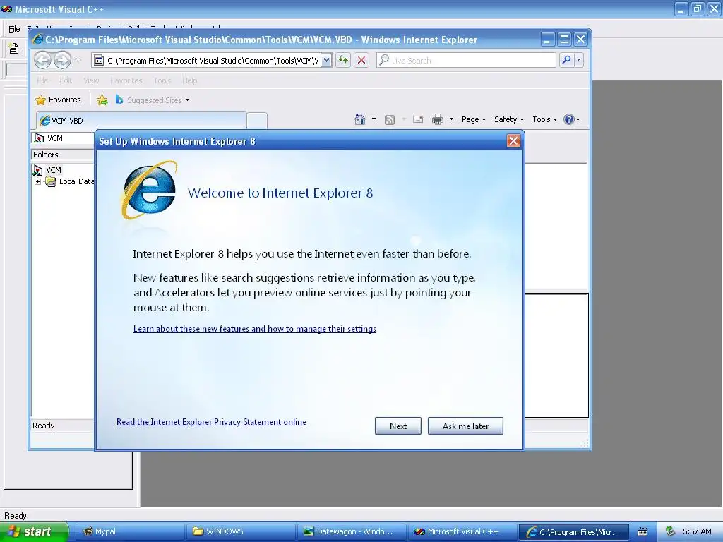Viewport: 723px width, 542px height.
Task: Open the search provider dropdown arrow
Action: coord(578,60)
